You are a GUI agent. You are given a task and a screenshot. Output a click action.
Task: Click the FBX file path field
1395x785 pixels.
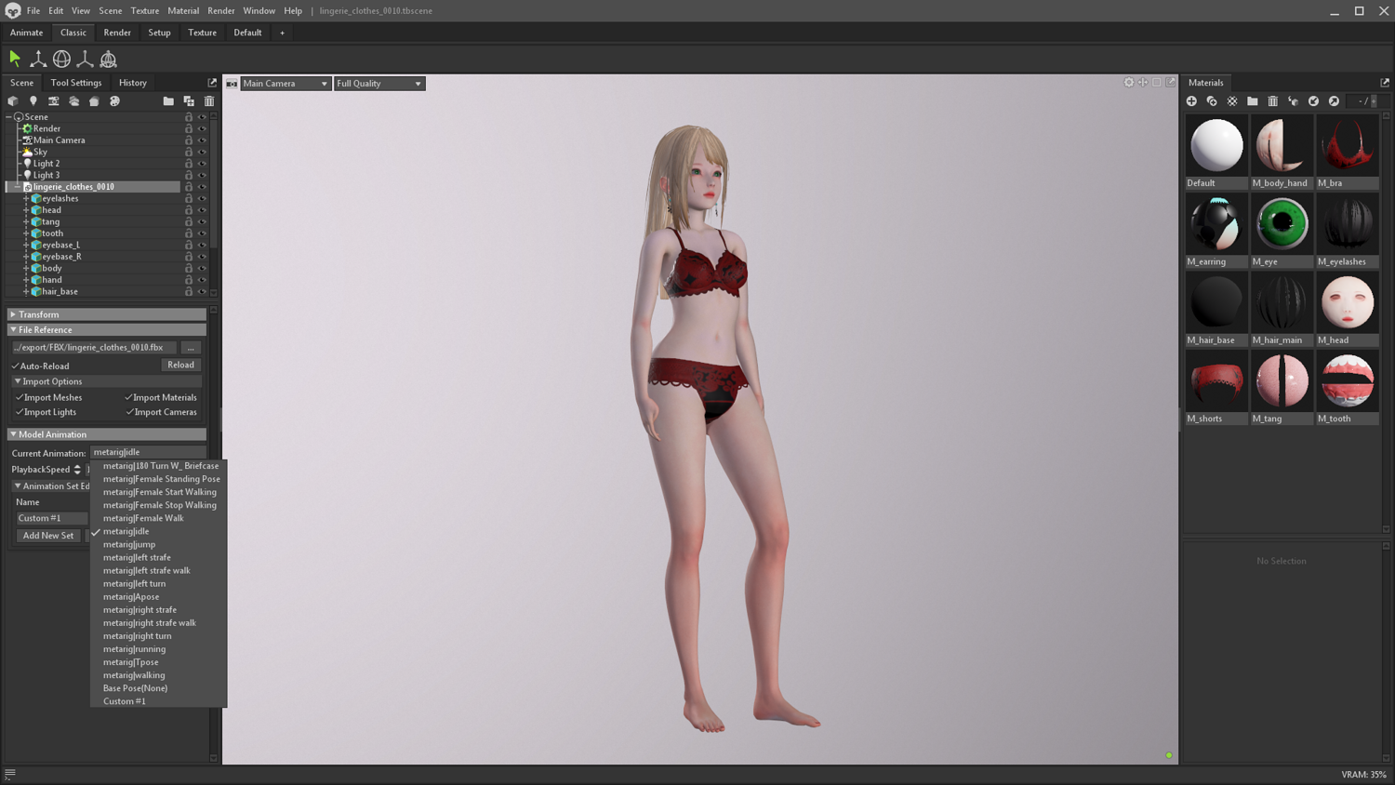pyautogui.click(x=94, y=348)
